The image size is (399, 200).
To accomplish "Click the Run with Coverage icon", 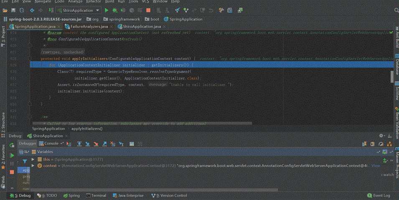I will [x=123, y=10].
